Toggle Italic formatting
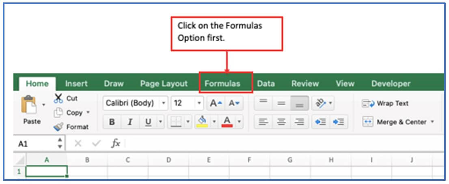The width and height of the screenshot is (449, 184). (x=130, y=122)
